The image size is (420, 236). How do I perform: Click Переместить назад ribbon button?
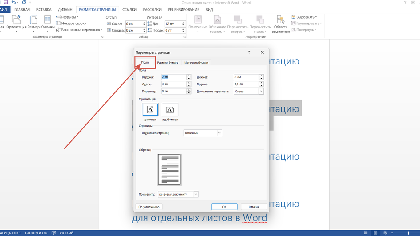click(260, 24)
